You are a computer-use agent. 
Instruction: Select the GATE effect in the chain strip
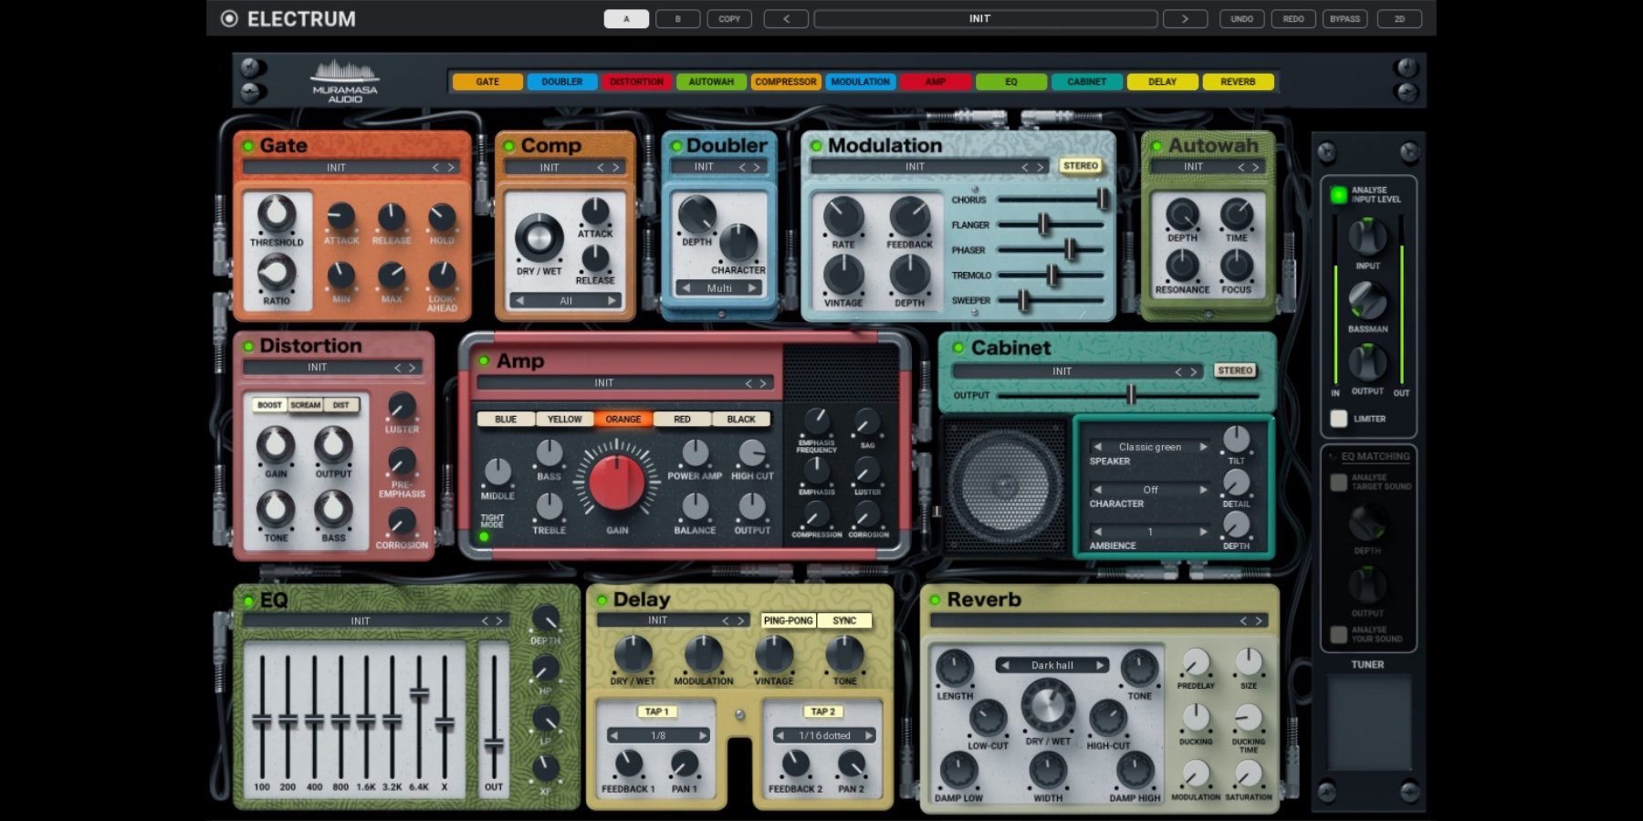click(x=488, y=81)
